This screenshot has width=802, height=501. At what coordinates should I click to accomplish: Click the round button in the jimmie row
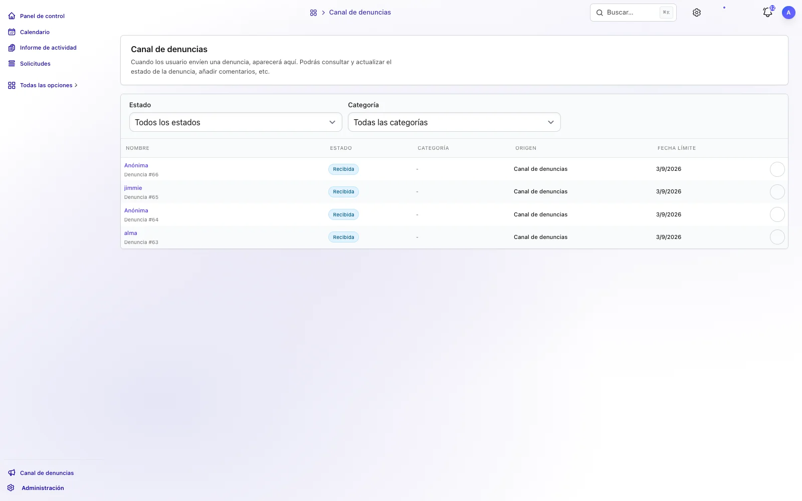pyautogui.click(x=777, y=192)
